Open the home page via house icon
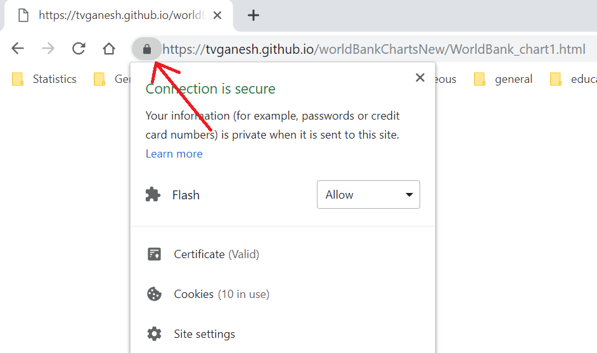This screenshot has height=353, width=597. pos(109,48)
